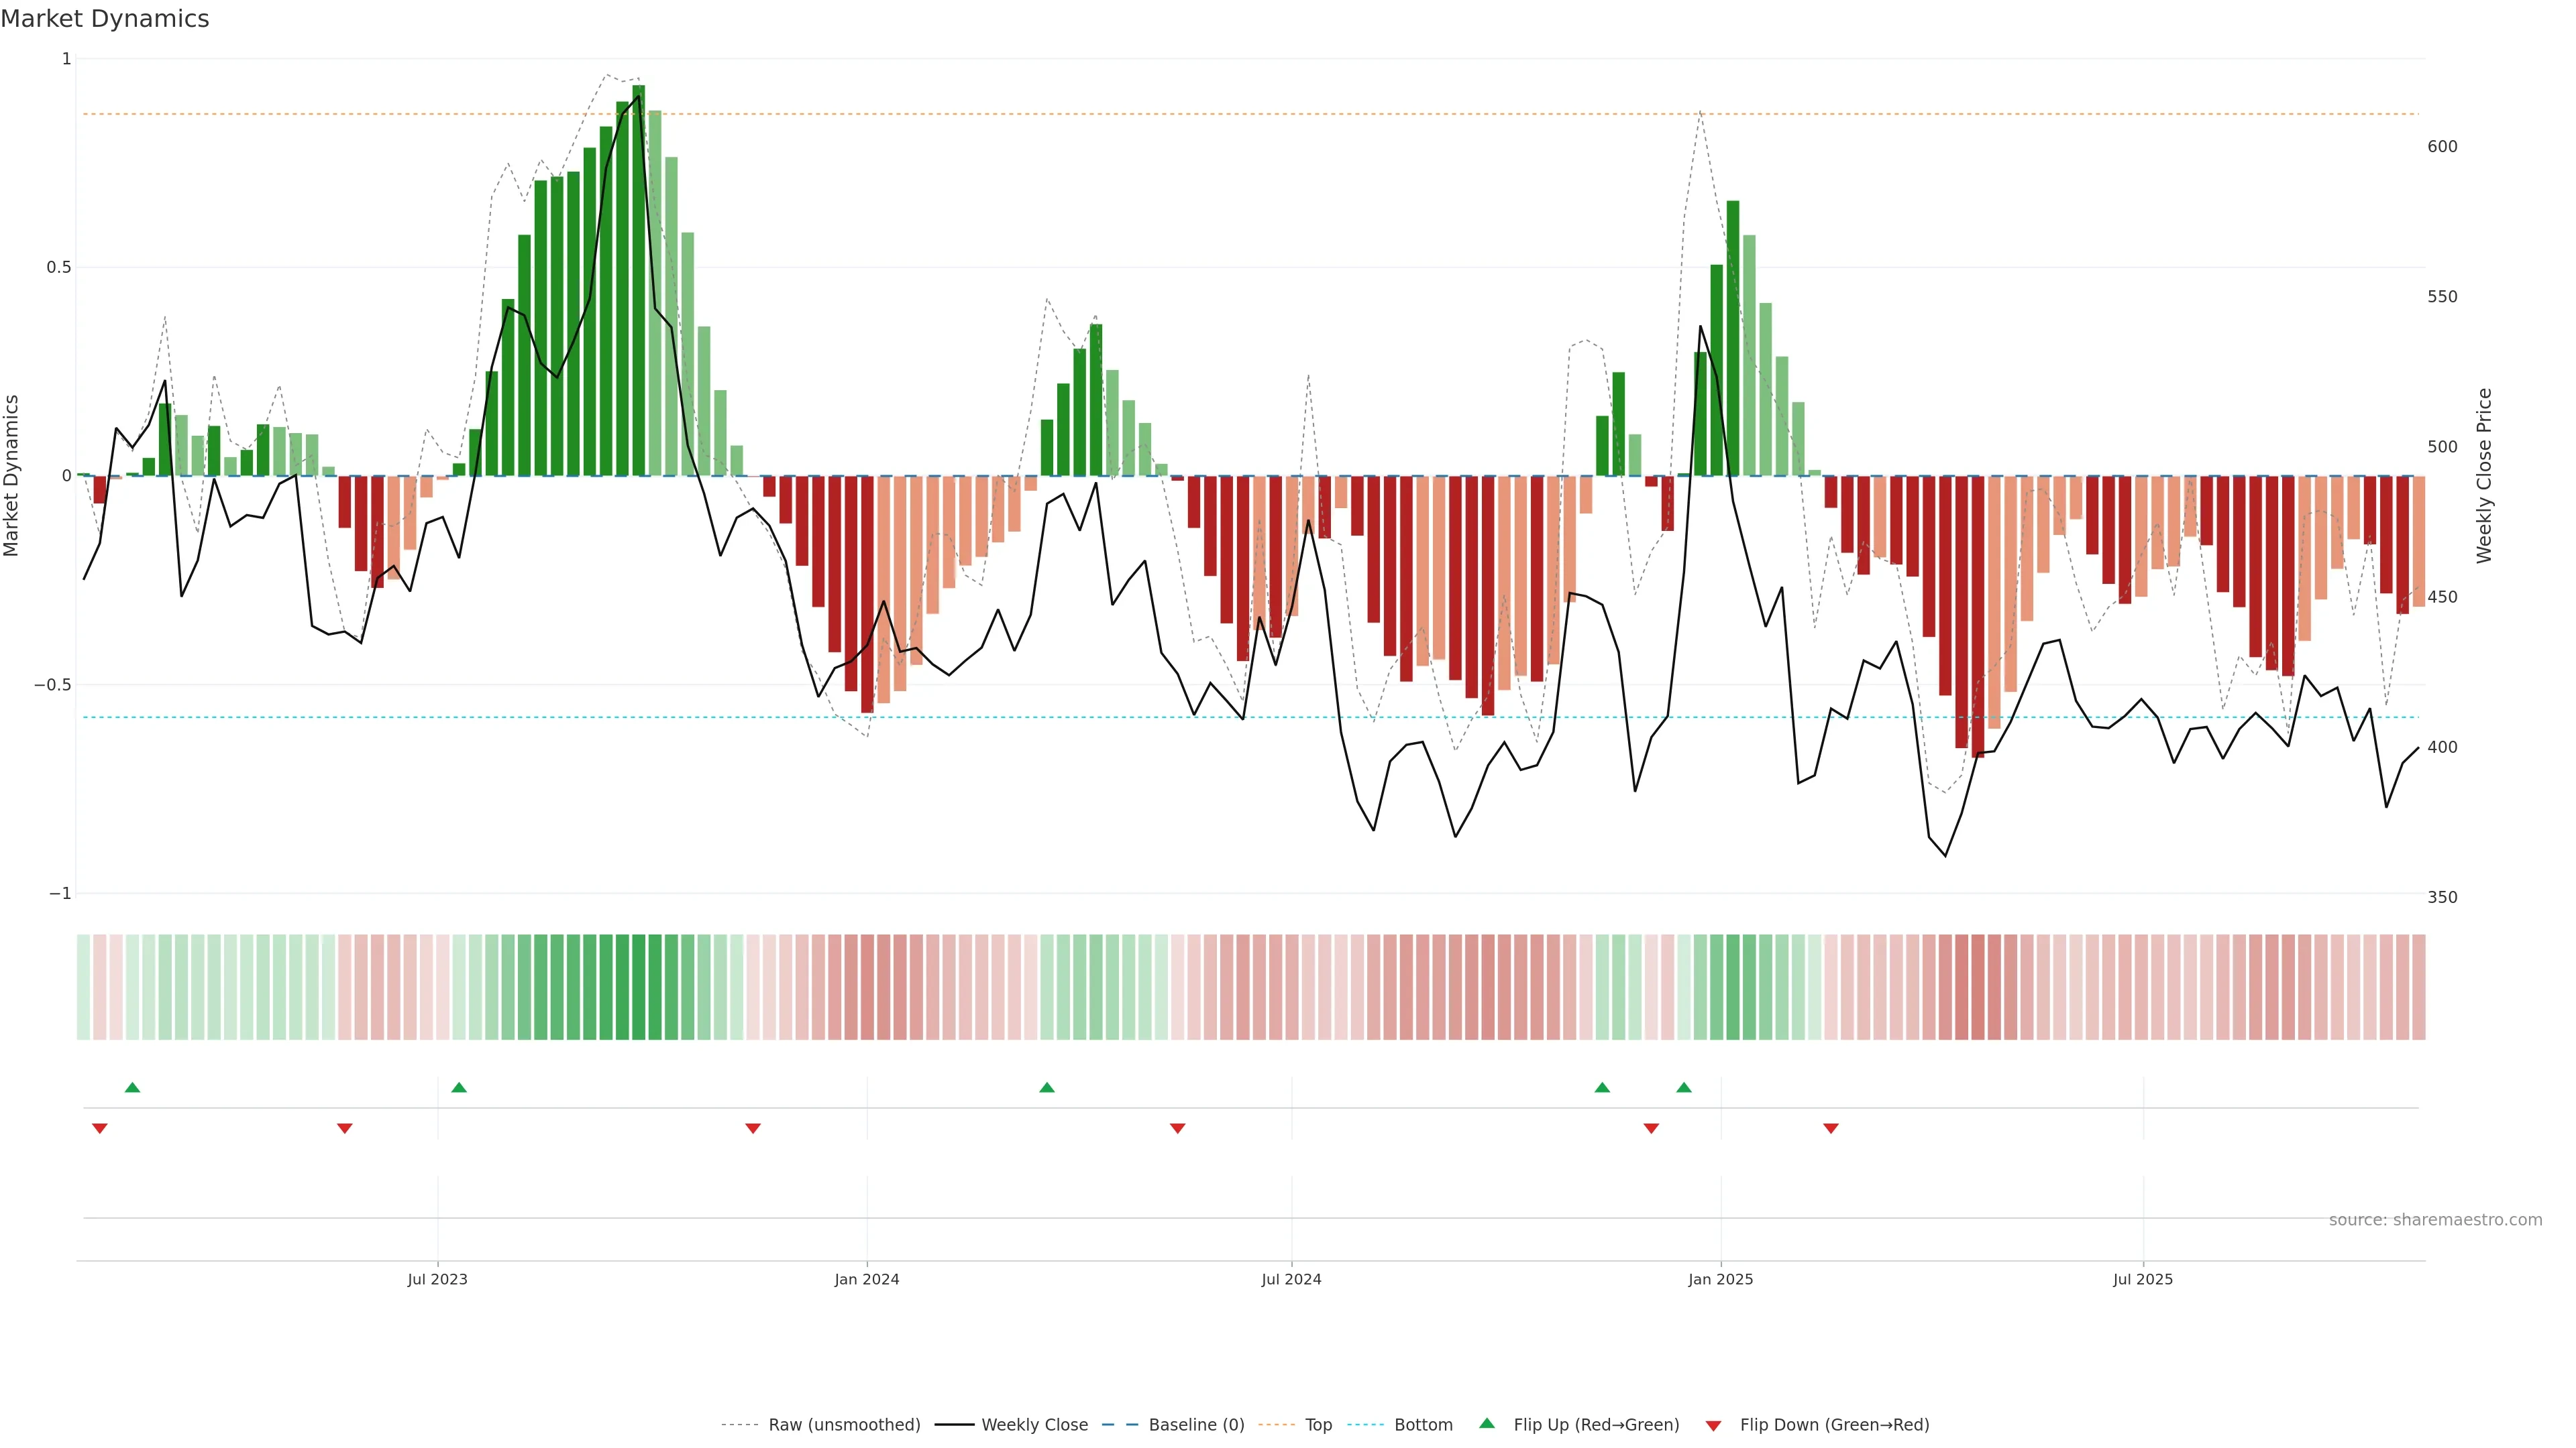Toggle the Bottom legend entry

(x=1423, y=1424)
